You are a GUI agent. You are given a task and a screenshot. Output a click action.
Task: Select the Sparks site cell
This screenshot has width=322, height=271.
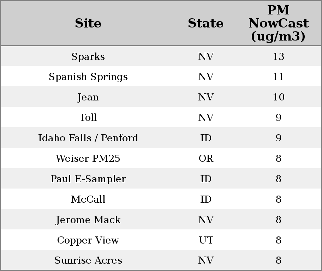88,57
